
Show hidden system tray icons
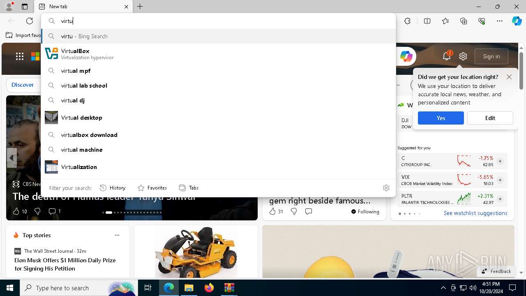(x=443, y=288)
